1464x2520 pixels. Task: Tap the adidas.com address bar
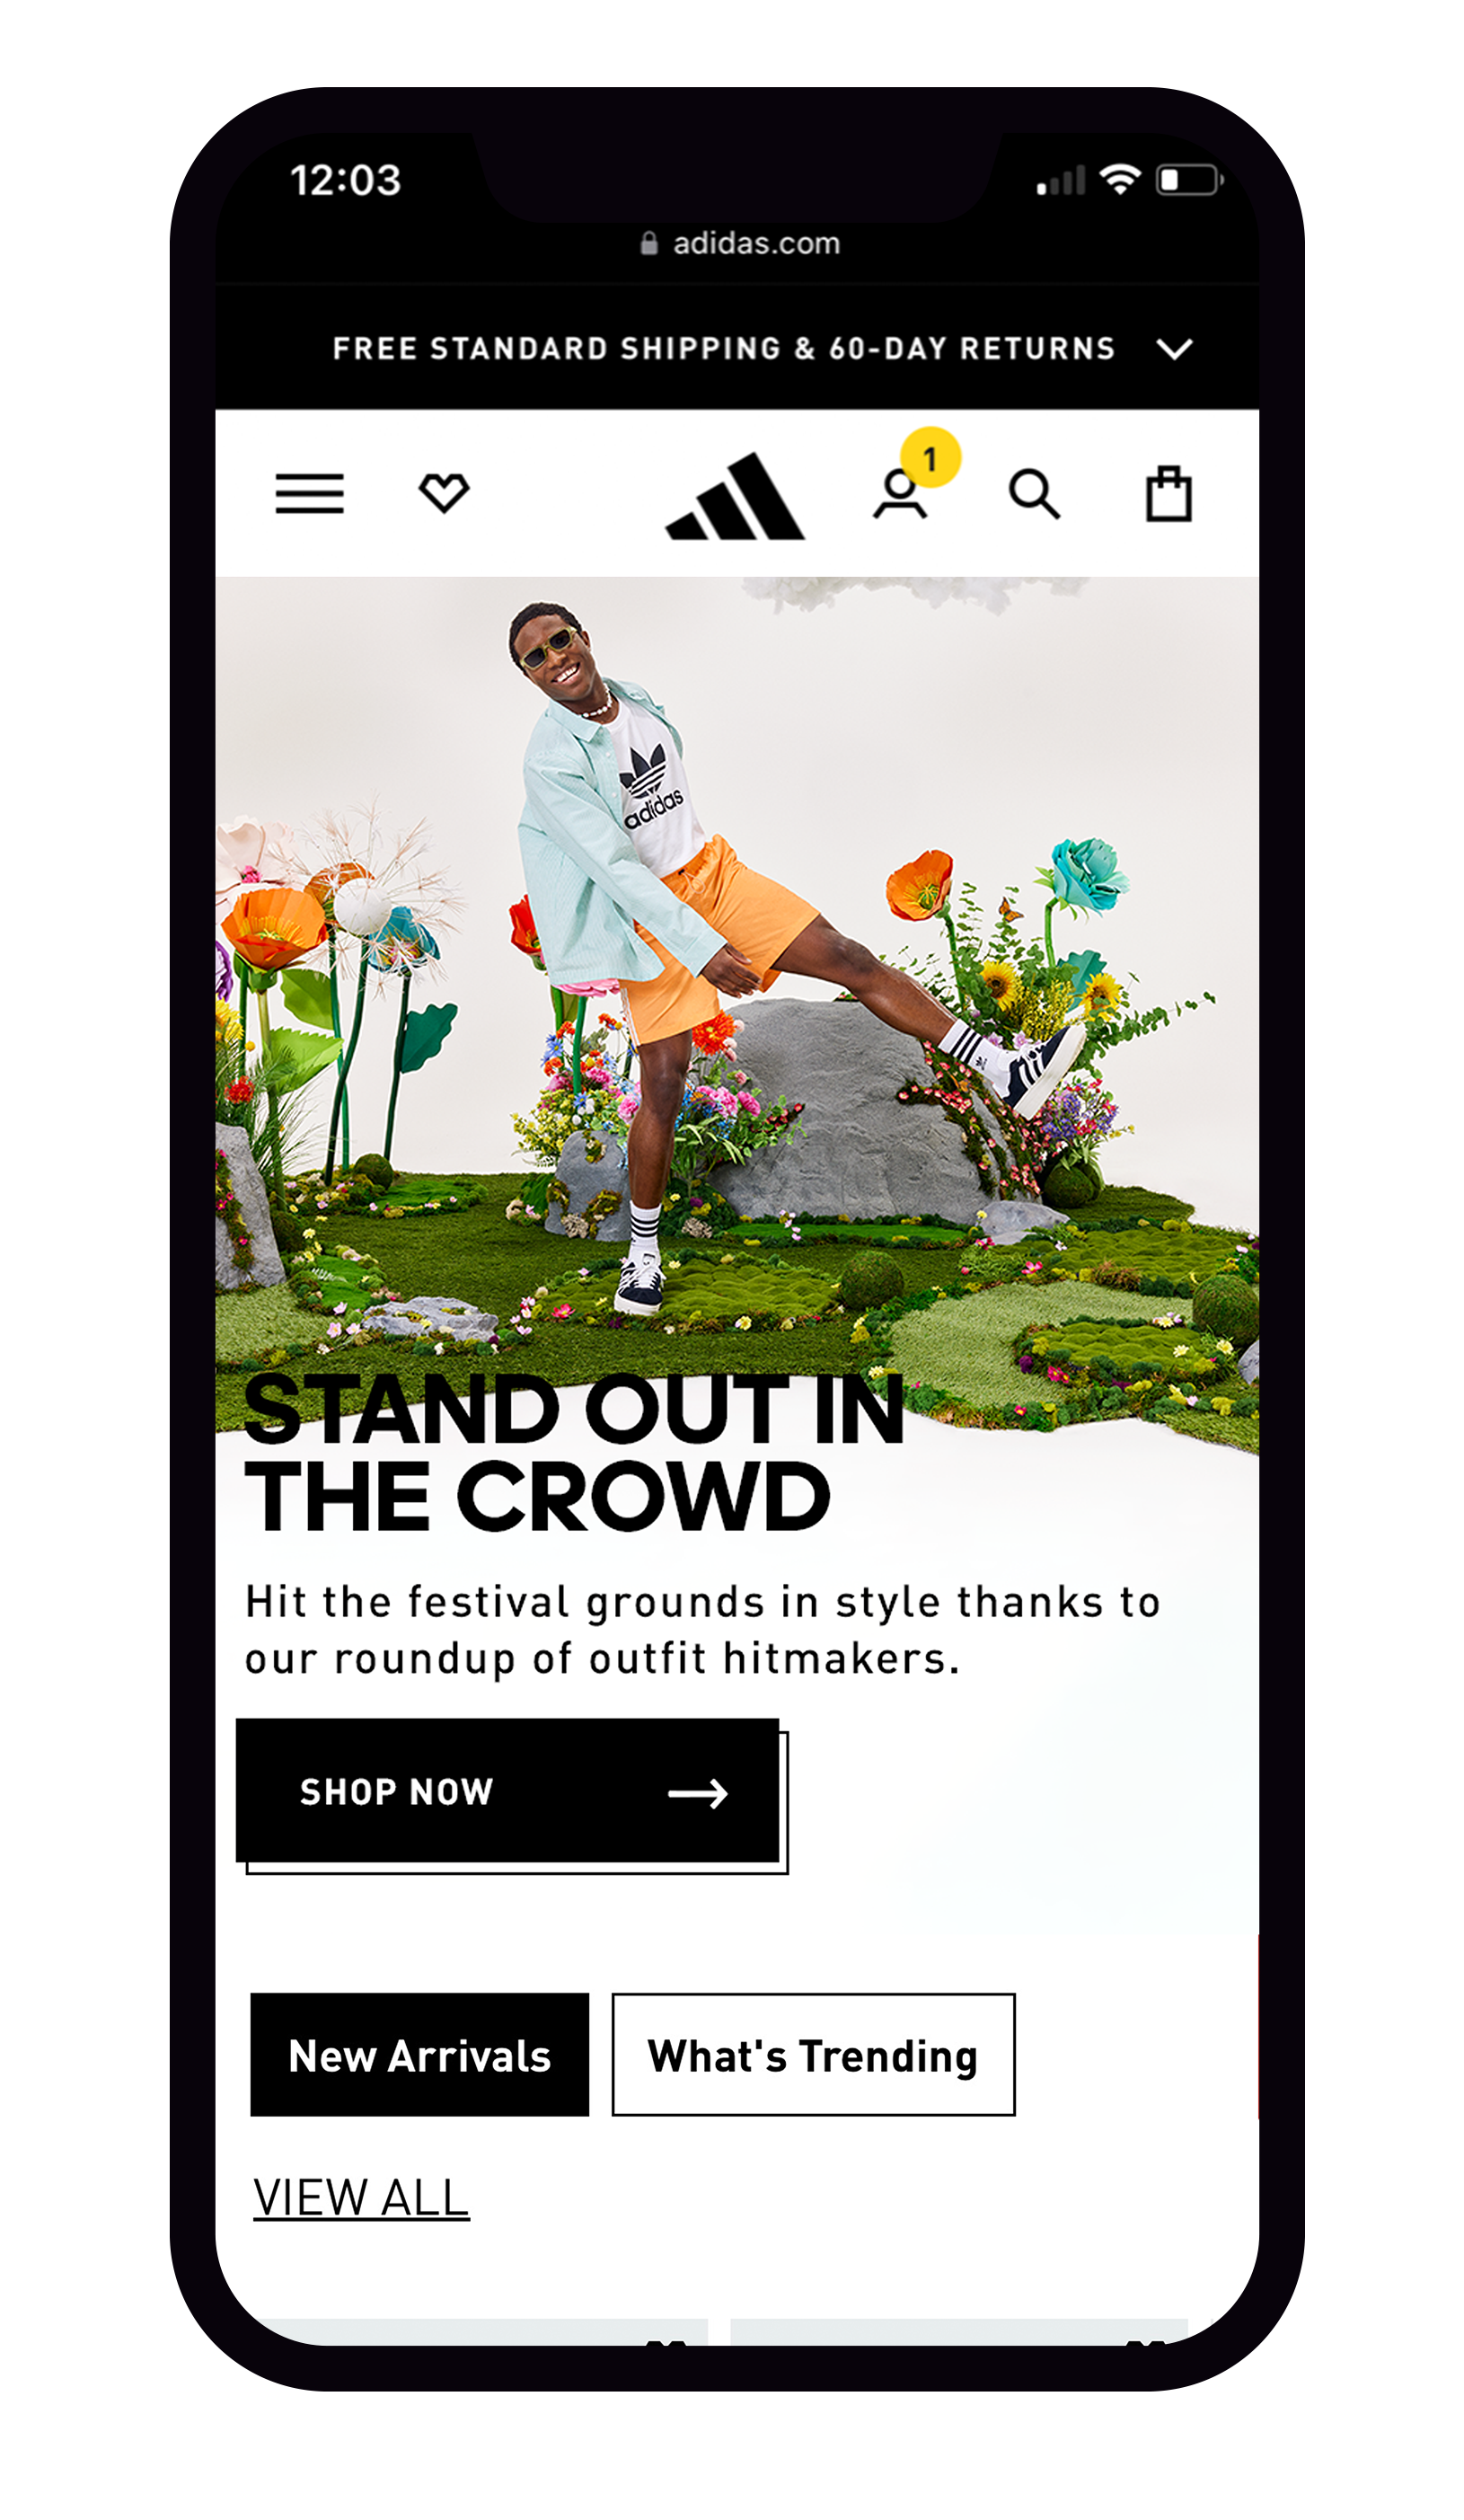pyautogui.click(x=740, y=243)
